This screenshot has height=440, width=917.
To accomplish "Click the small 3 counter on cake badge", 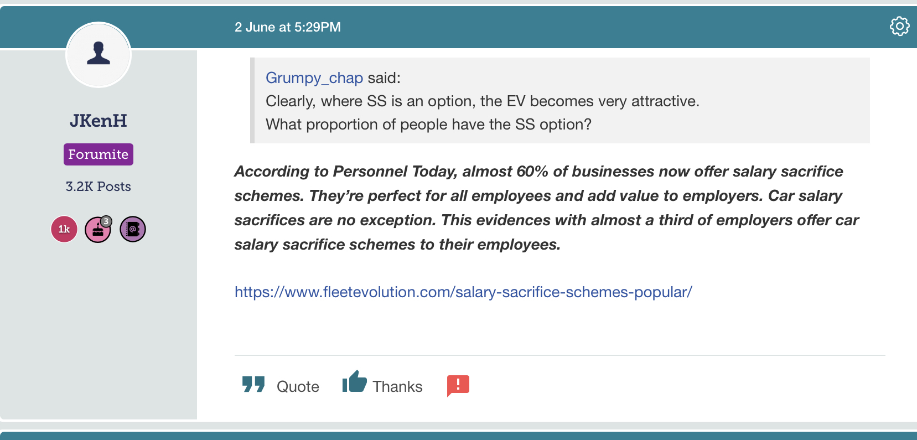I will click(106, 221).
